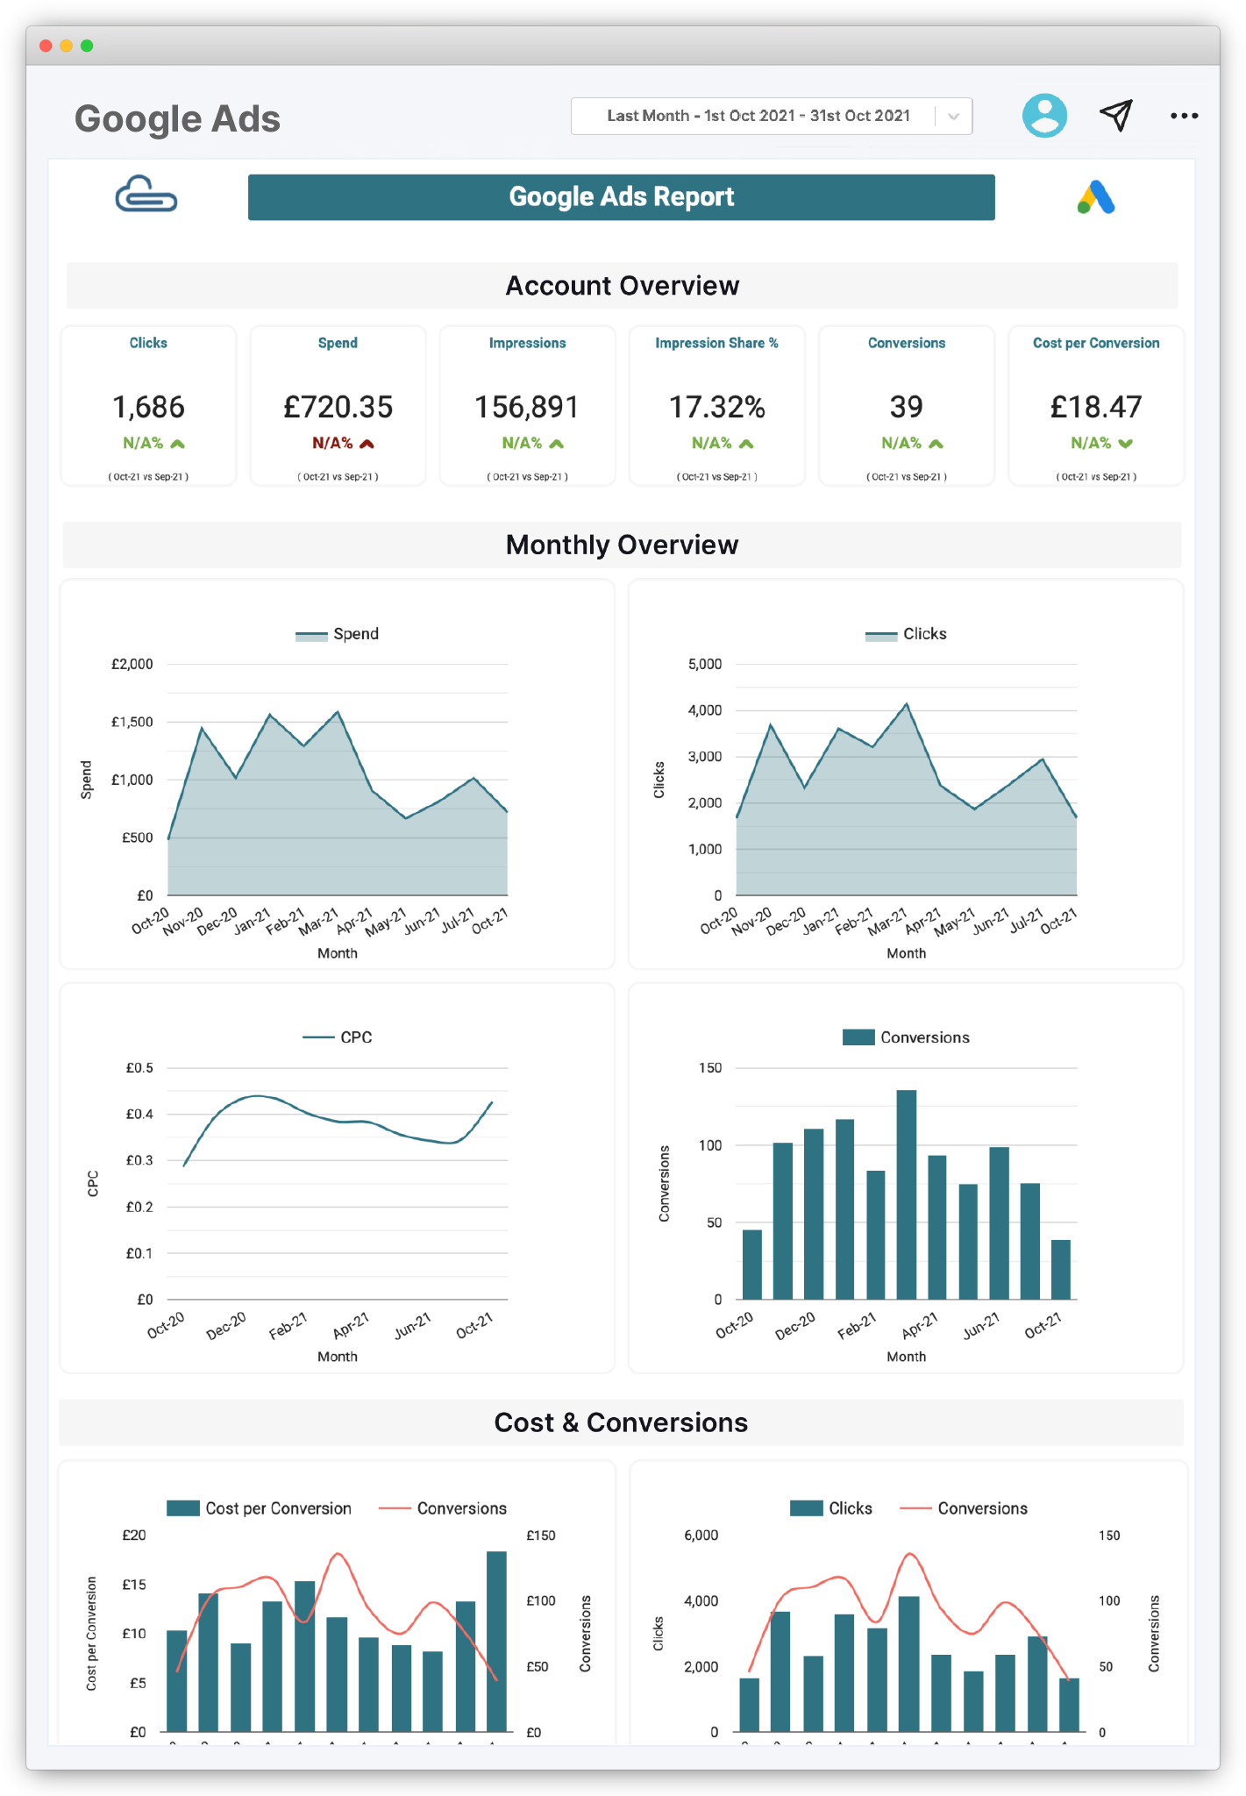
Task: Click the last Cost per Conversion bar
Action: click(x=496, y=1641)
